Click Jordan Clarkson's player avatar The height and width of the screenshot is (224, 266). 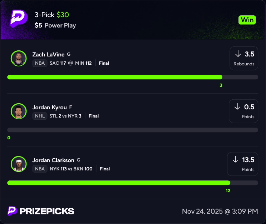coord(19,164)
